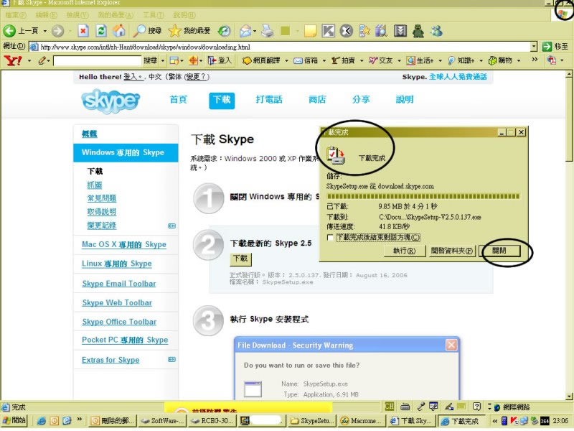Open the 開始 Start button

click(15, 421)
